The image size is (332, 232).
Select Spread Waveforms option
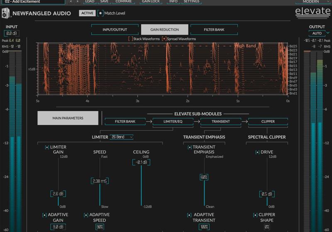tap(164, 39)
